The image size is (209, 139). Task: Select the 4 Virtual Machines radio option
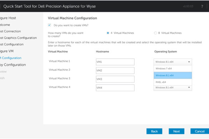click(x=108, y=33)
